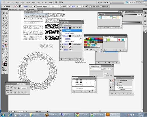
Task: Collapse Action 1 in Actions panel
Action: 117,87
